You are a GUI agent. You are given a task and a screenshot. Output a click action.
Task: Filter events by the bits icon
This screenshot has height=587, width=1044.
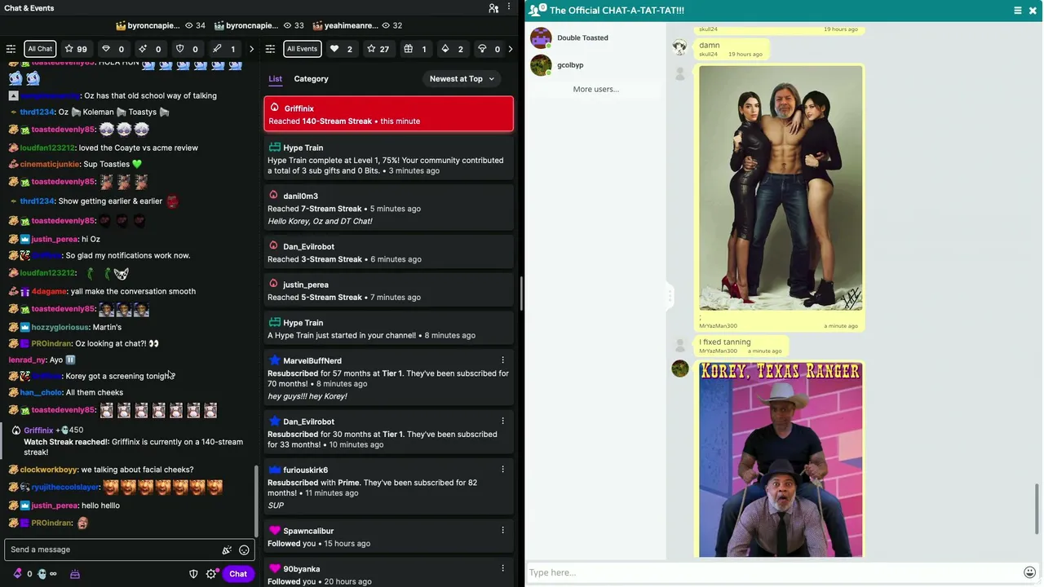click(x=452, y=49)
